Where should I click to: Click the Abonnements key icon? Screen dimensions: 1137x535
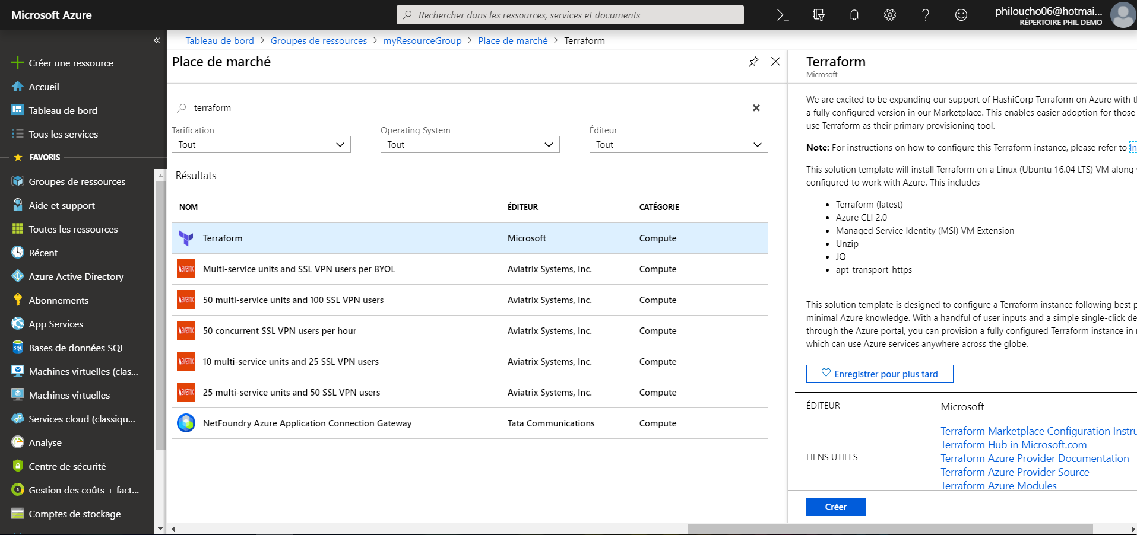click(18, 300)
